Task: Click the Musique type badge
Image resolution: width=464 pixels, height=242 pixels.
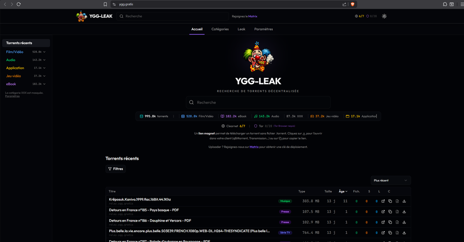Action: tap(285, 201)
